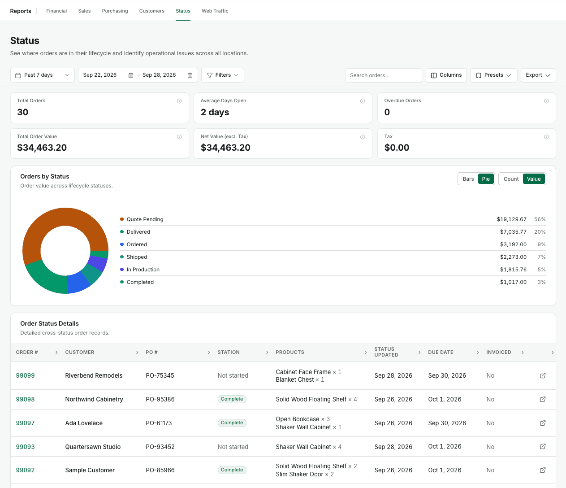Switch chart to Bars view
Image resolution: width=566 pixels, height=488 pixels.
point(468,179)
